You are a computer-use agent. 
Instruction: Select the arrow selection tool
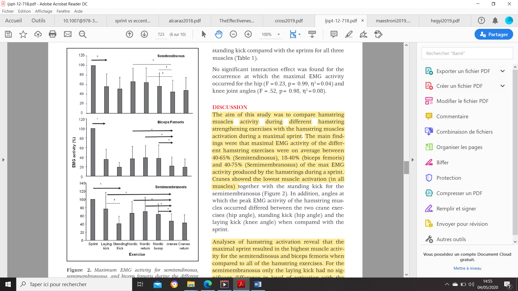pos(204,34)
